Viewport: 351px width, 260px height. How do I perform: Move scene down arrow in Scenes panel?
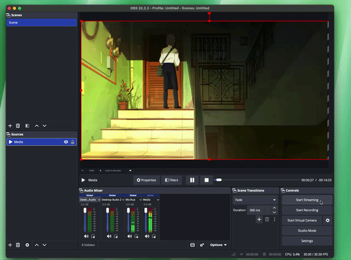coord(44,126)
